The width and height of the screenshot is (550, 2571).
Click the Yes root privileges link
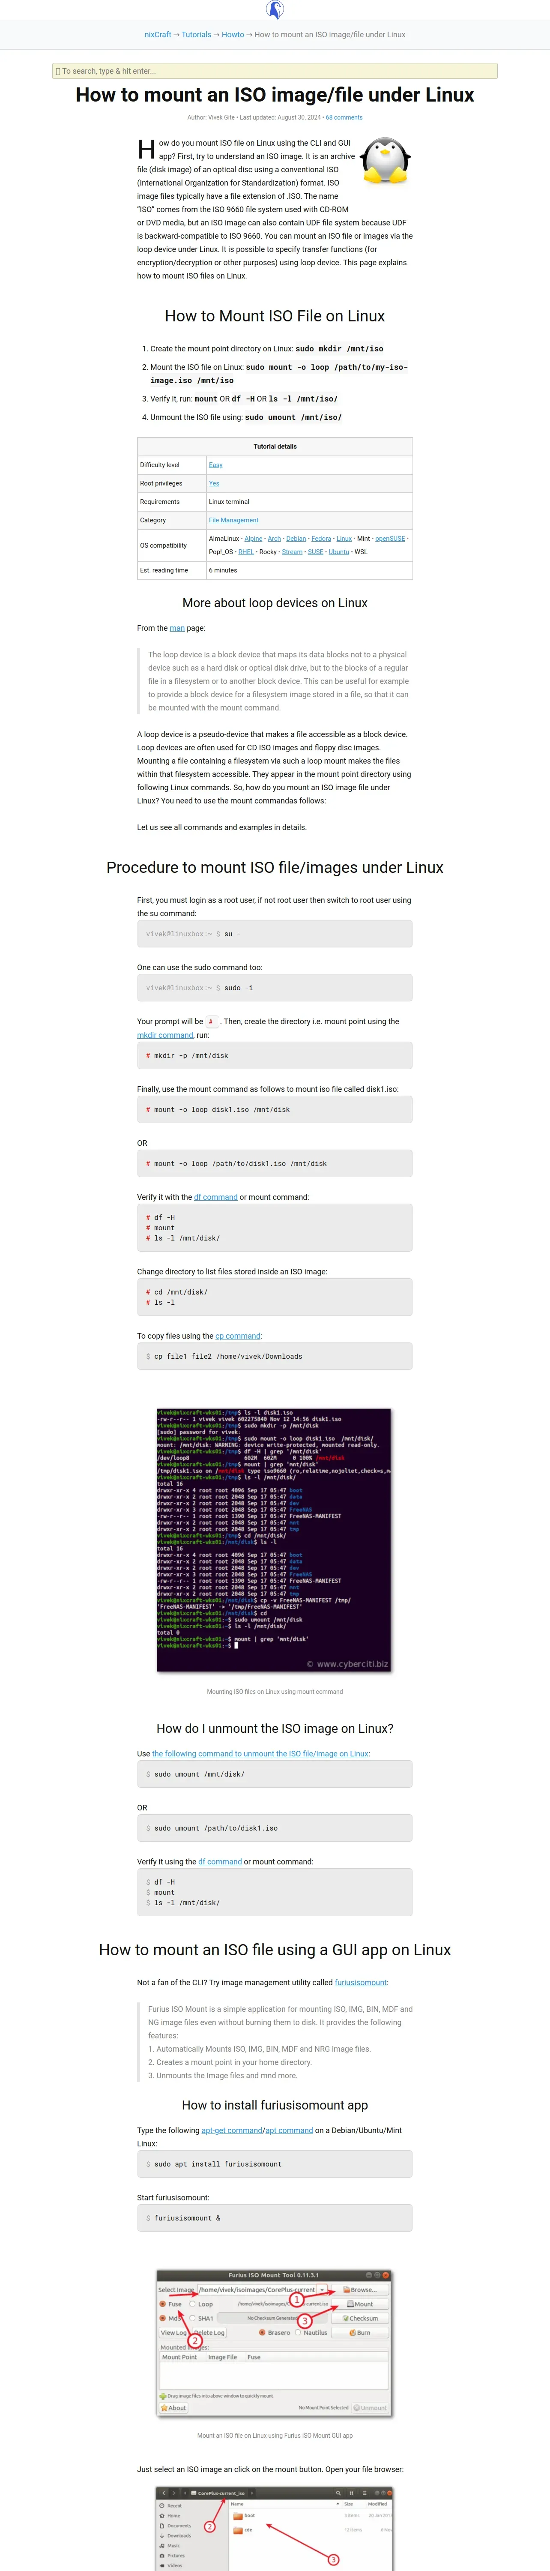click(214, 483)
